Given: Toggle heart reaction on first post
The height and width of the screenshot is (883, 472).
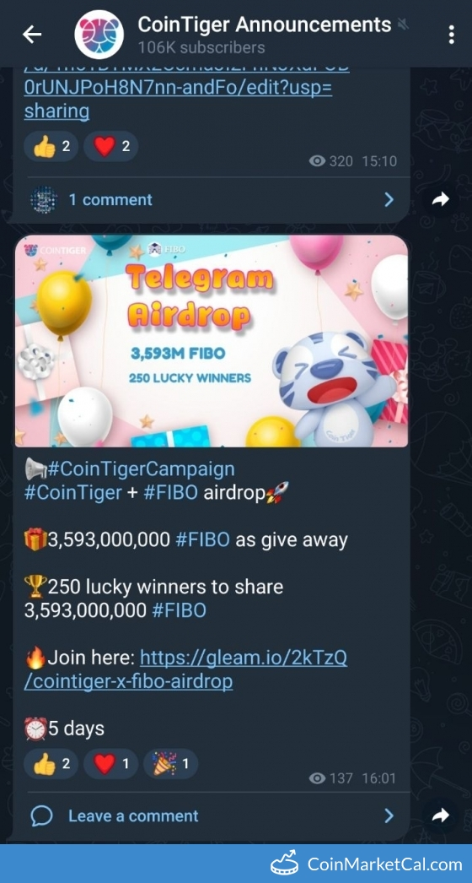Looking at the screenshot, I should tap(110, 146).
